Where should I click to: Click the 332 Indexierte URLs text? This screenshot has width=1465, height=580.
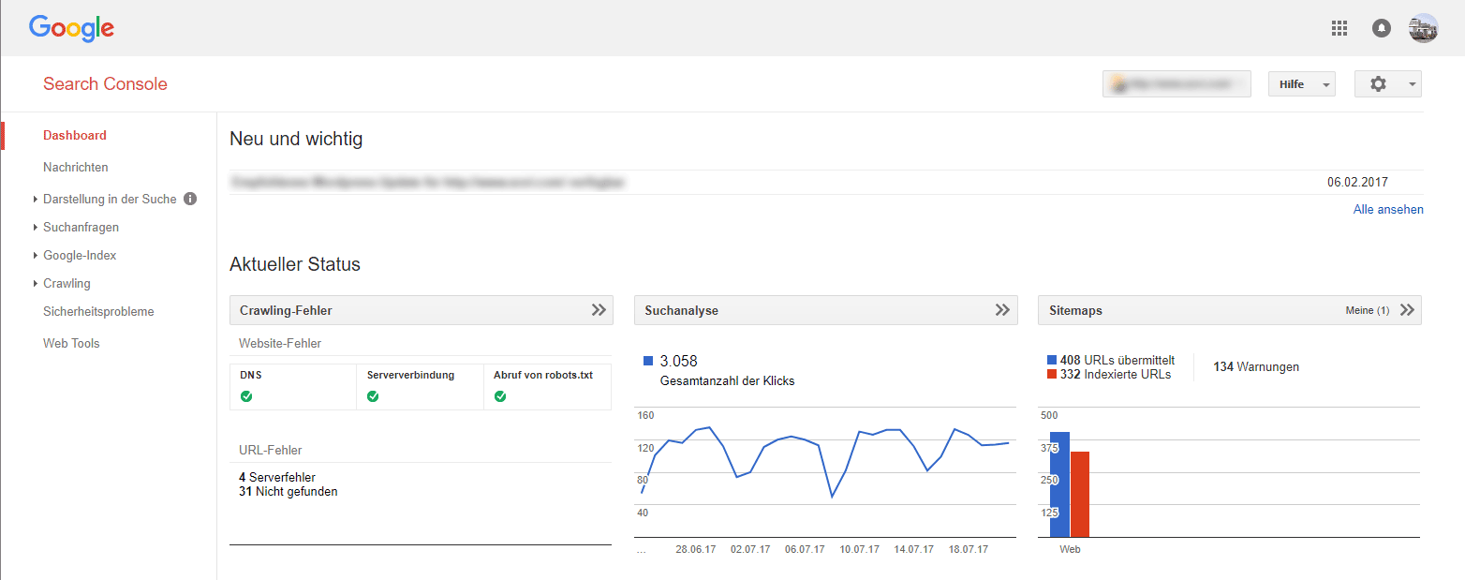(x=1116, y=375)
